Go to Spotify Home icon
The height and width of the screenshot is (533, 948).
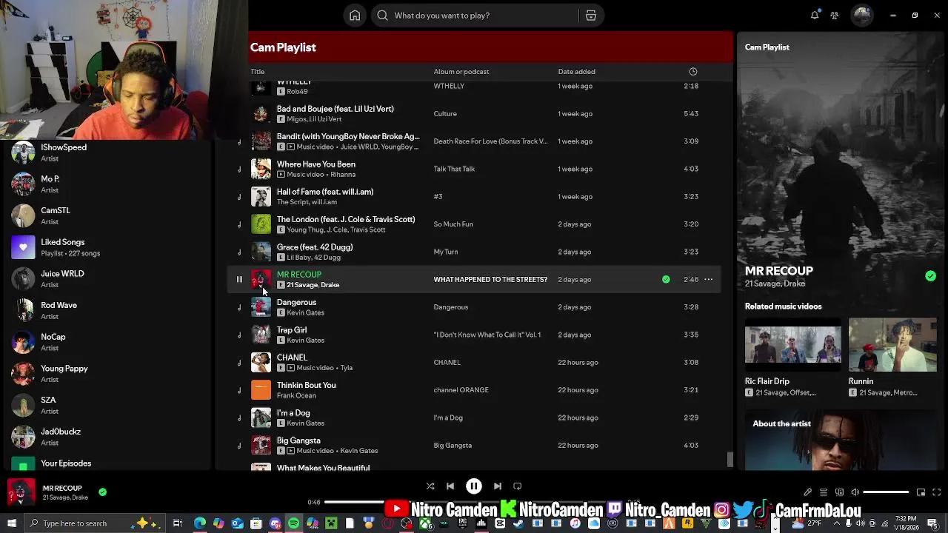[x=355, y=16]
